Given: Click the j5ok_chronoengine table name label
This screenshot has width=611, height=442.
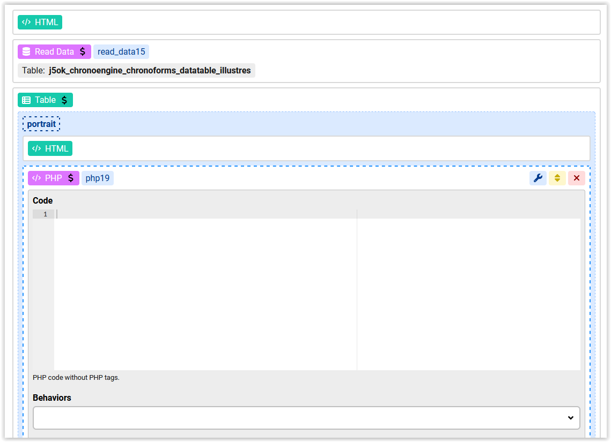Looking at the screenshot, I should tap(149, 71).
